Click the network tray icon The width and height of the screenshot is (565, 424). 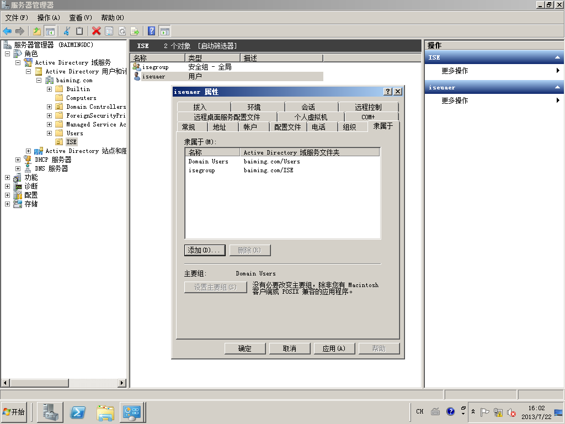[498, 412]
